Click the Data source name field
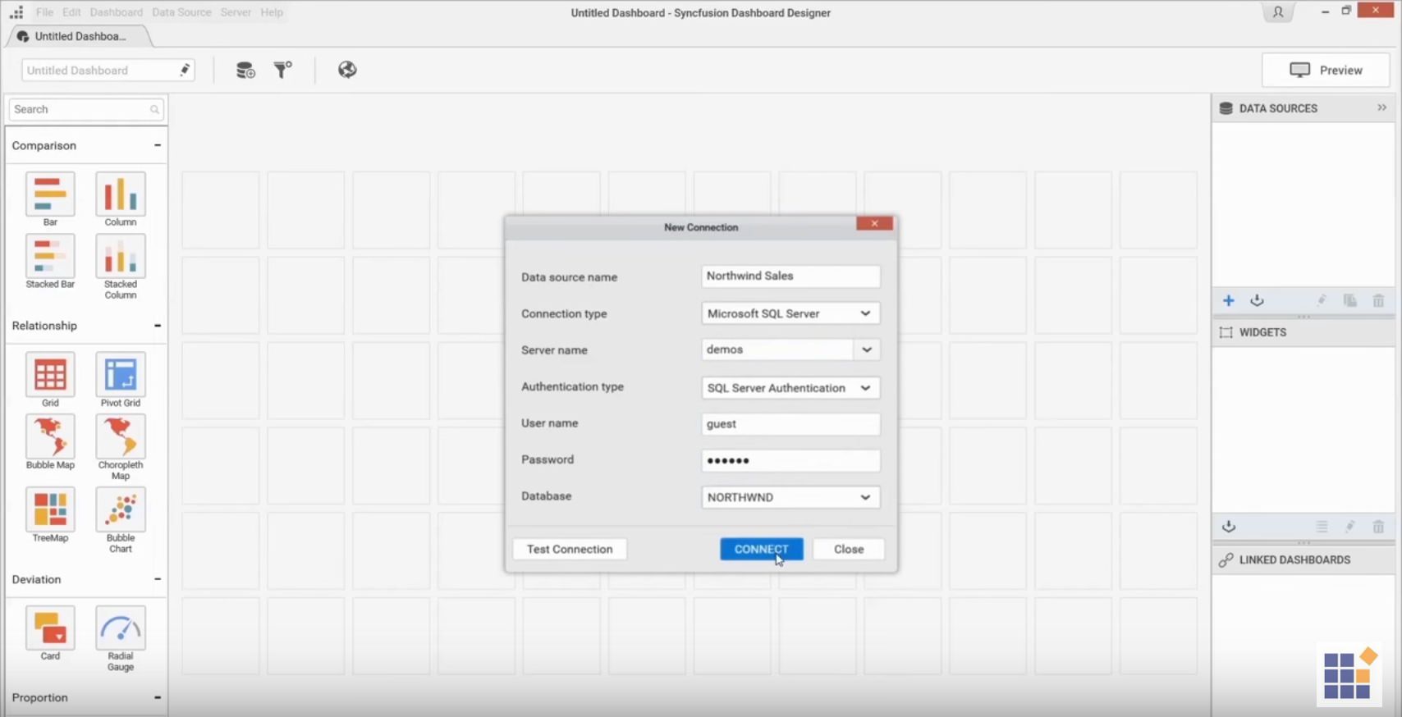The width and height of the screenshot is (1402, 717). pyautogui.click(x=790, y=276)
